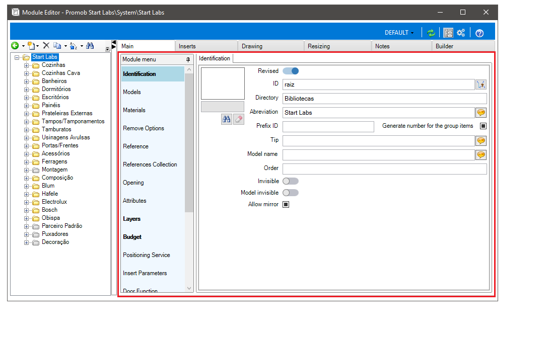Click the delete X icon in tree toolbar
The image size is (550, 337).
tap(46, 46)
